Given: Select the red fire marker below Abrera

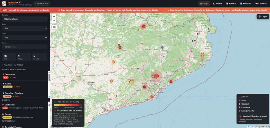Looking at the screenshot, I should [145, 87].
